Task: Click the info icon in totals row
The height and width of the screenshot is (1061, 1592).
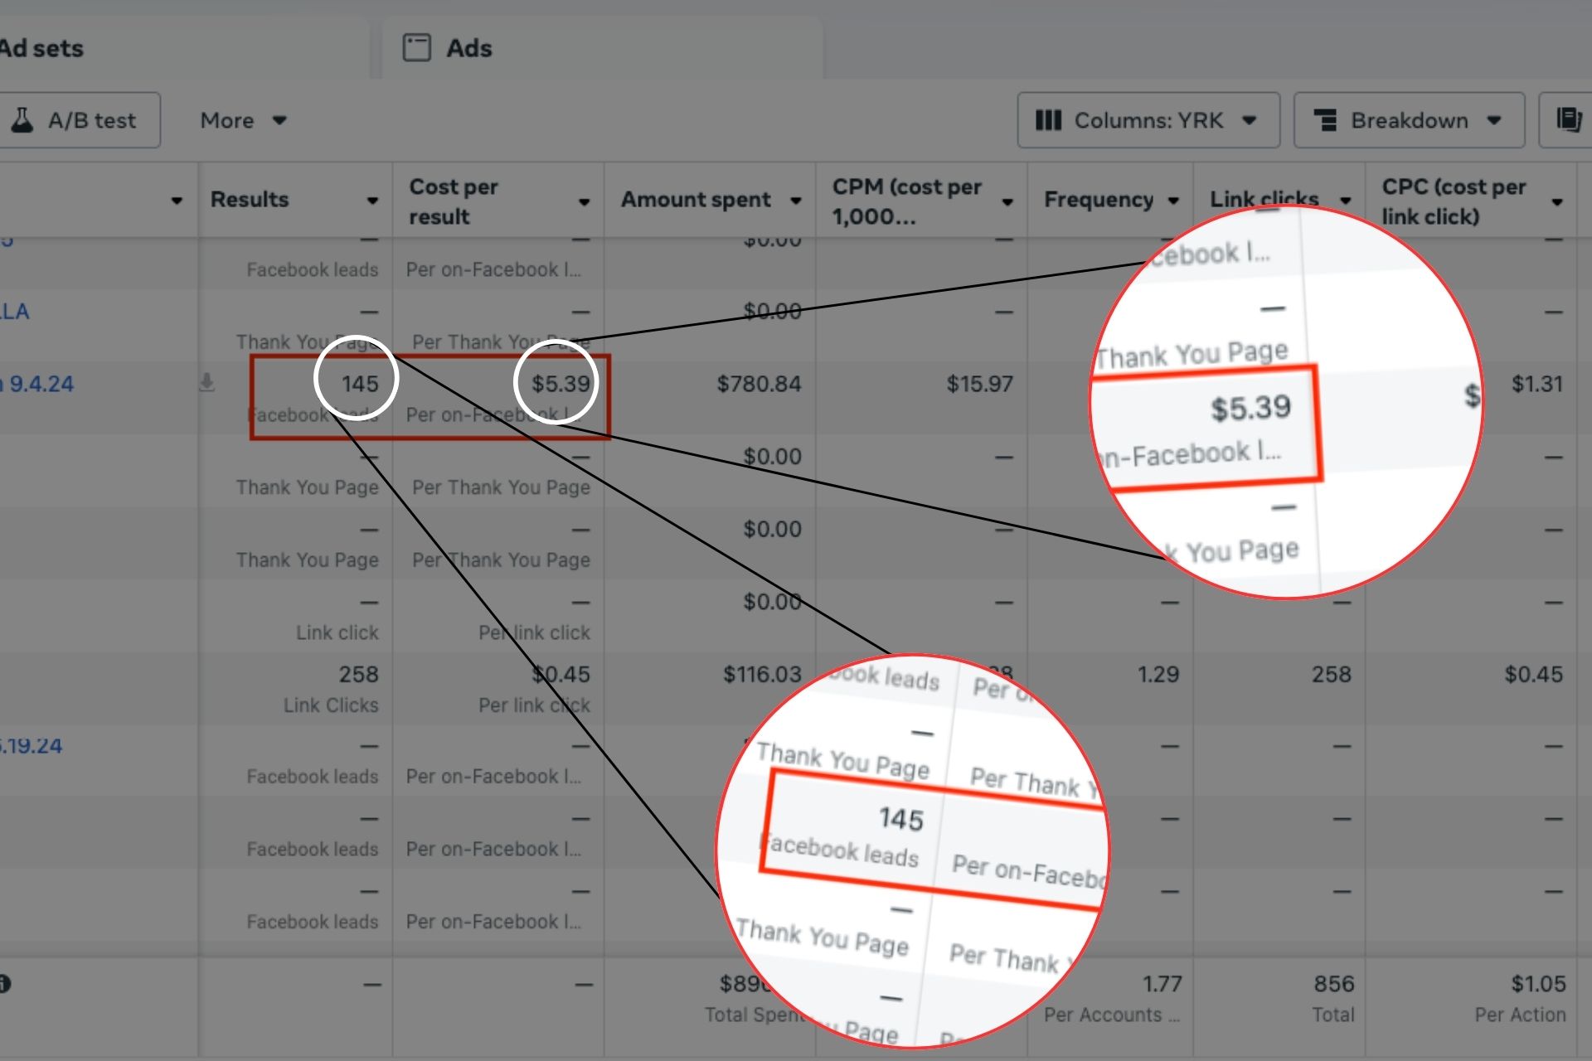Action: (x=5, y=984)
